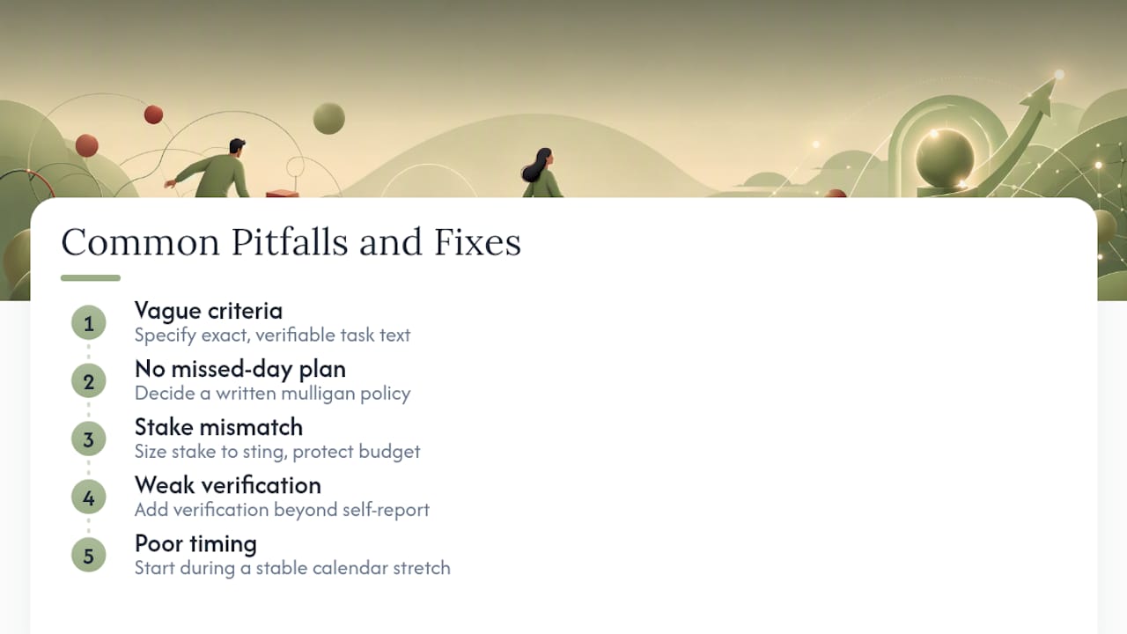
Task: Click the number 2 circle badge
Action: coord(88,381)
